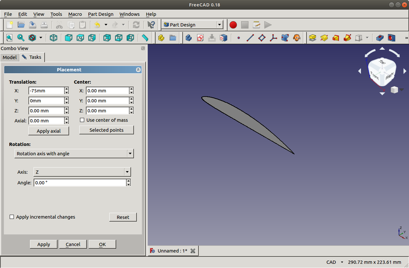
Task: Click the Revolution tool icon
Action: click(x=324, y=38)
